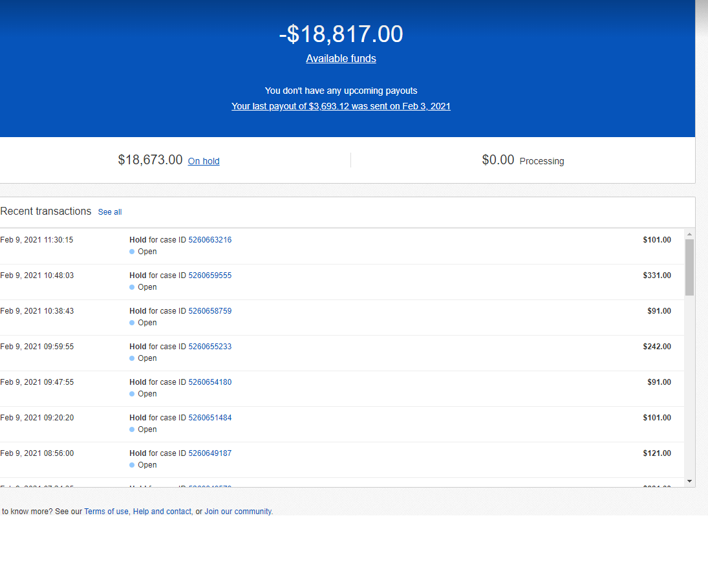Select the $121.00 hold amount

click(657, 453)
